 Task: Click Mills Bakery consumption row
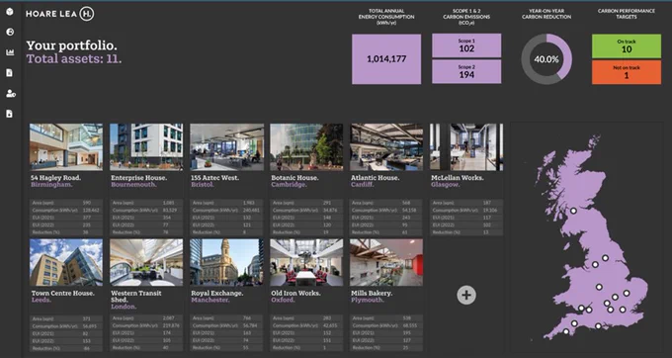coord(386,325)
